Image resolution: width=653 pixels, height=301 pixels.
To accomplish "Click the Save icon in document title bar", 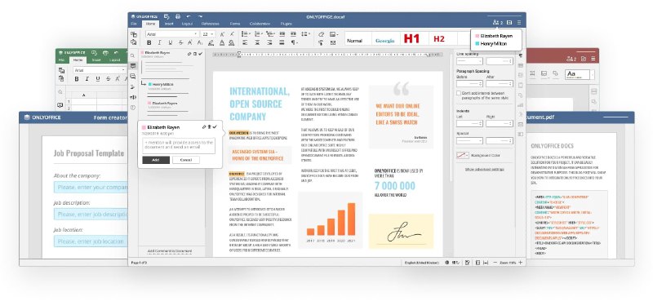I will click(x=167, y=16).
